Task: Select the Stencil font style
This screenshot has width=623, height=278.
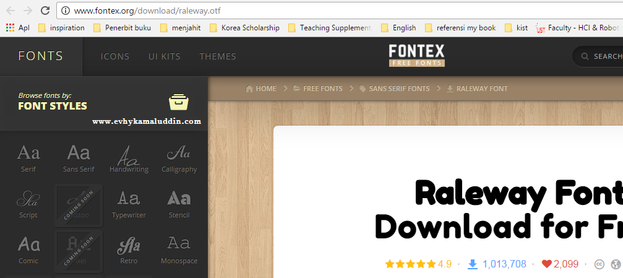Action: click(x=179, y=204)
